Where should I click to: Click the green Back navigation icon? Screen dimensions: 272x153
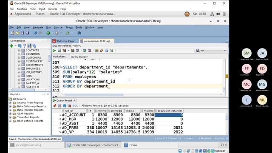click(48, 33)
